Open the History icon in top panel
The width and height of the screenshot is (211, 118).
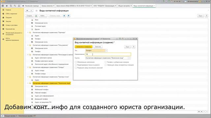coord(11,6)
